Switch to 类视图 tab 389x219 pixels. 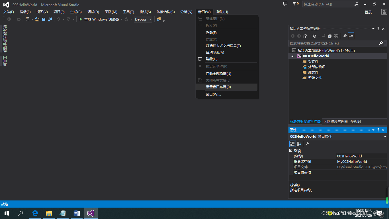(x=356, y=121)
